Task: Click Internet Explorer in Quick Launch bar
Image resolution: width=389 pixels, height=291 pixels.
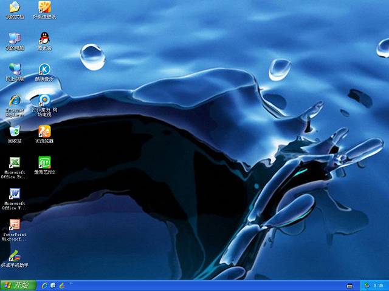Action: 45,285
